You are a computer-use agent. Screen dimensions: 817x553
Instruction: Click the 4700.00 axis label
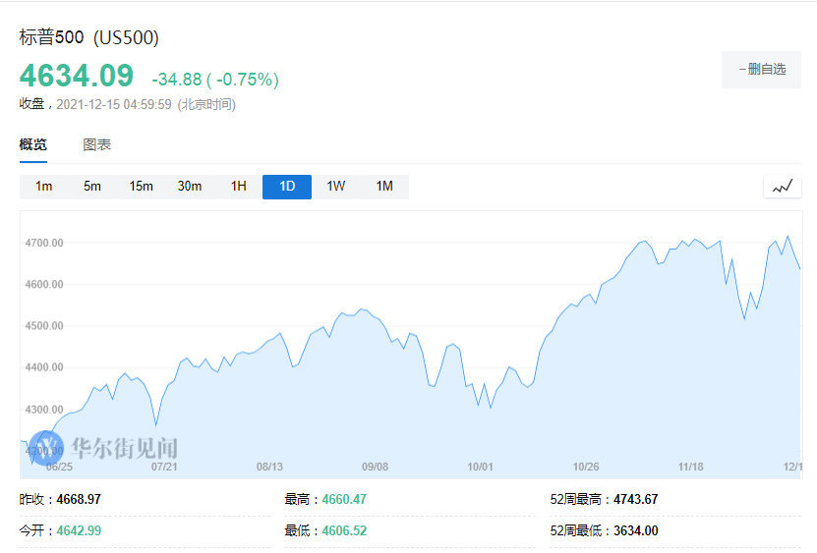tap(44, 244)
